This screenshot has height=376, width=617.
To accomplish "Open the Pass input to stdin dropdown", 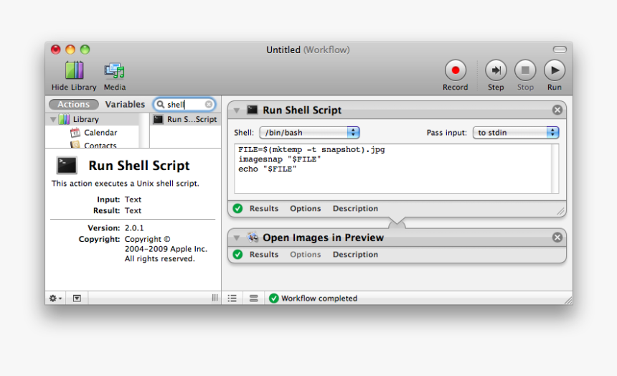I will 516,133.
